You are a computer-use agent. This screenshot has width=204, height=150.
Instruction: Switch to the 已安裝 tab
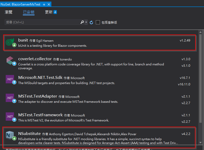29,12
